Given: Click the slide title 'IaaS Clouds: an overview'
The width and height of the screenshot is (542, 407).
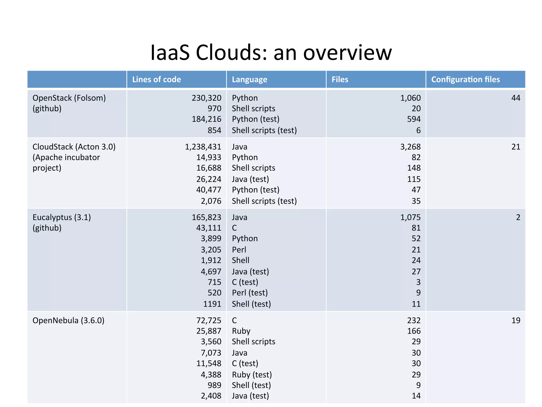Looking at the screenshot, I should pyautogui.click(x=271, y=52).
